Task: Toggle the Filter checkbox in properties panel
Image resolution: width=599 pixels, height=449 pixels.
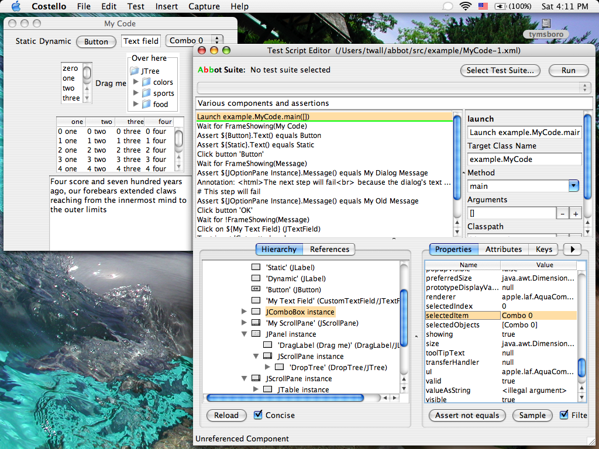Action: (564, 415)
